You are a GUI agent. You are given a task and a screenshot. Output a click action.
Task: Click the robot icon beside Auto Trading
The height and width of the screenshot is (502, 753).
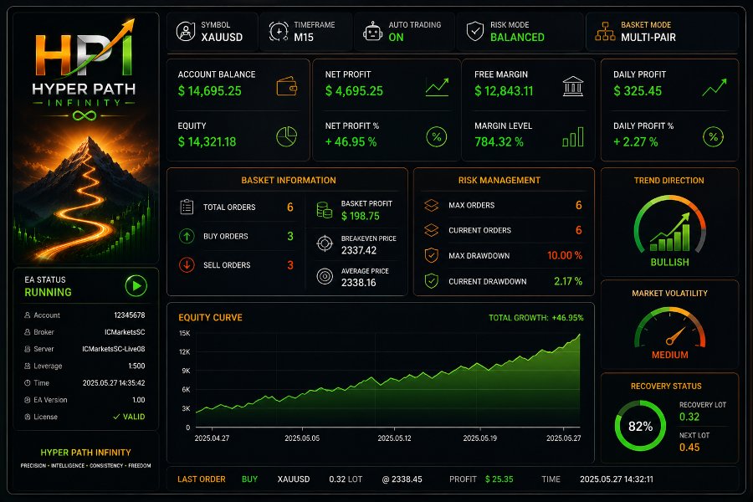(x=372, y=32)
